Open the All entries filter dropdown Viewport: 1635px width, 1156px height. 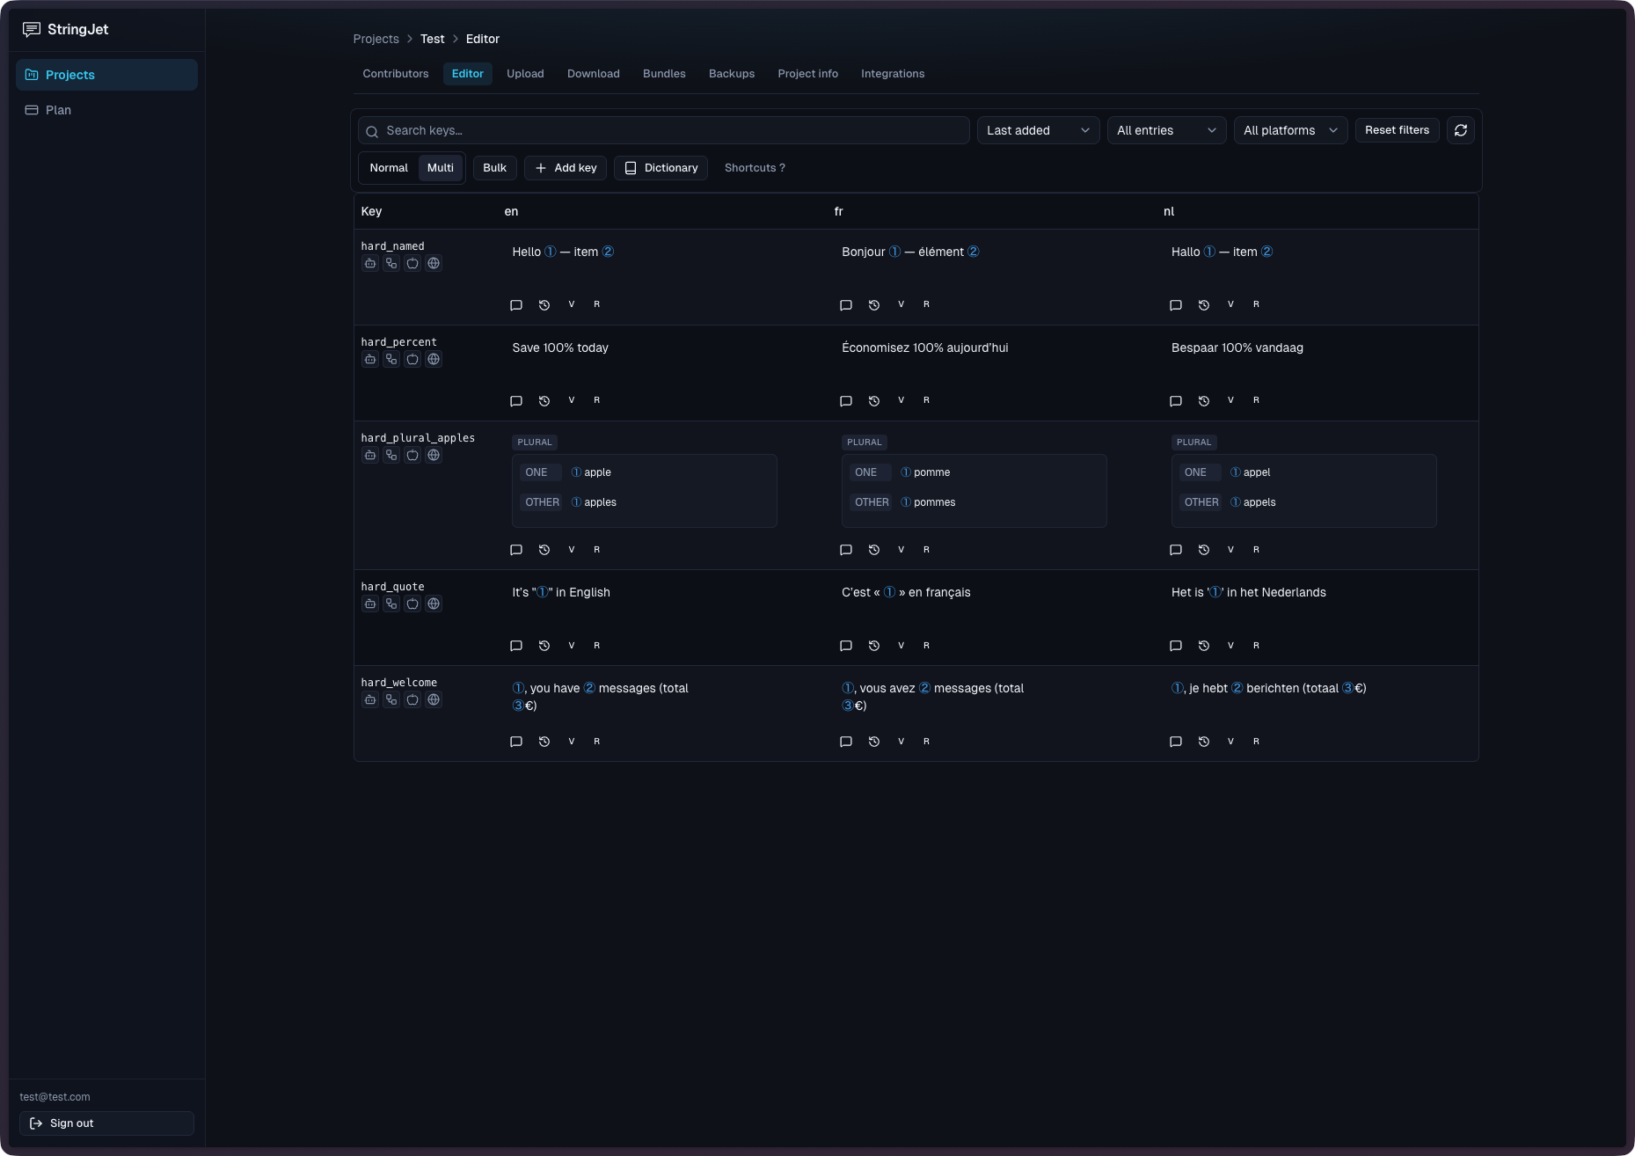click(1166, 130)
